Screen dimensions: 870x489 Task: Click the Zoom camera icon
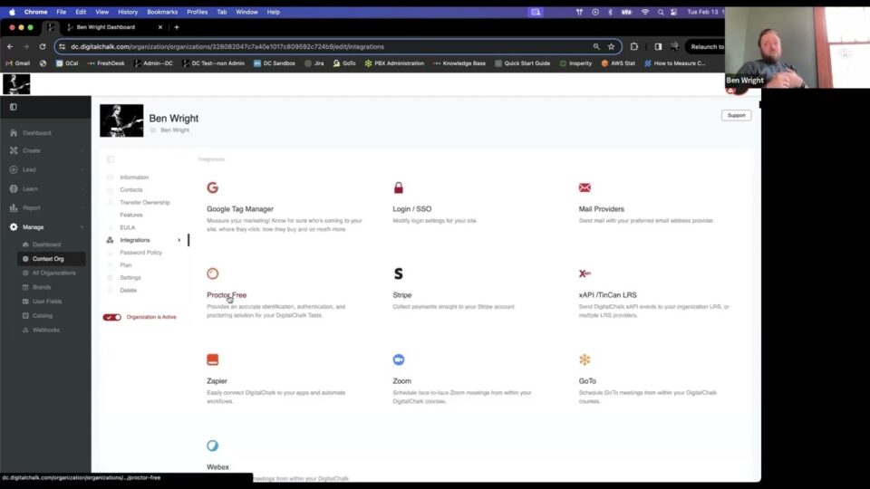coord(399,360)
